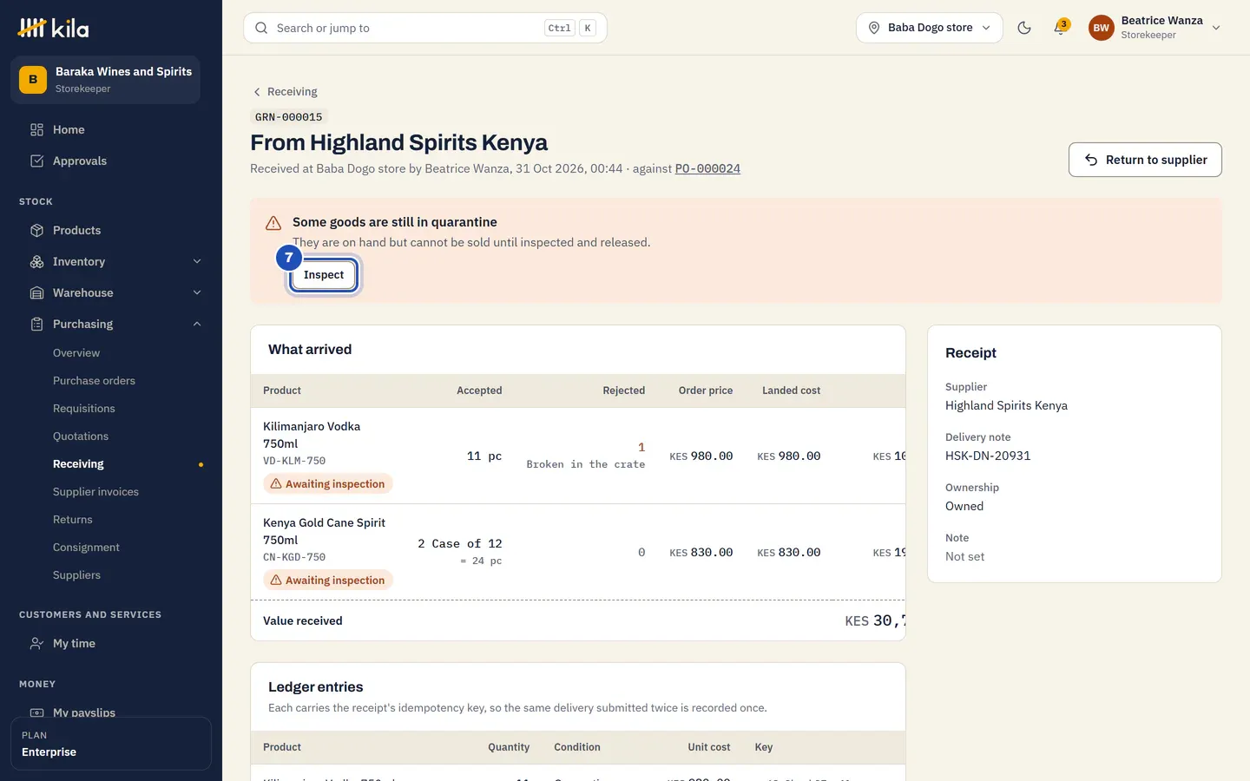
Task: Open Purchase orders in sidebar
Action: 94,381
